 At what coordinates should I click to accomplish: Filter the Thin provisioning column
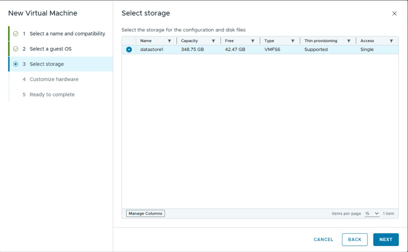click(x=349, y=41)
